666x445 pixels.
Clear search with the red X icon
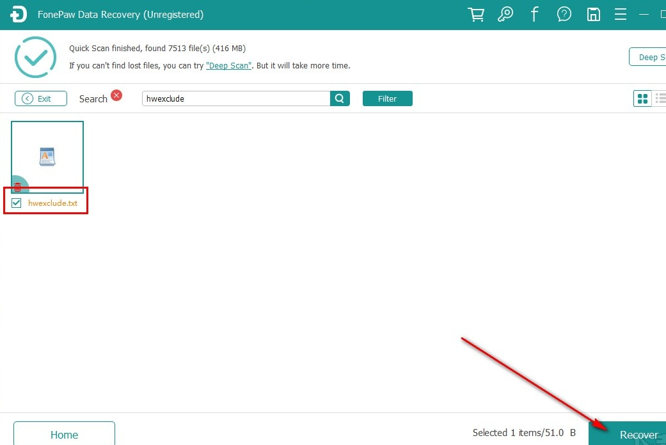(116, 95)
